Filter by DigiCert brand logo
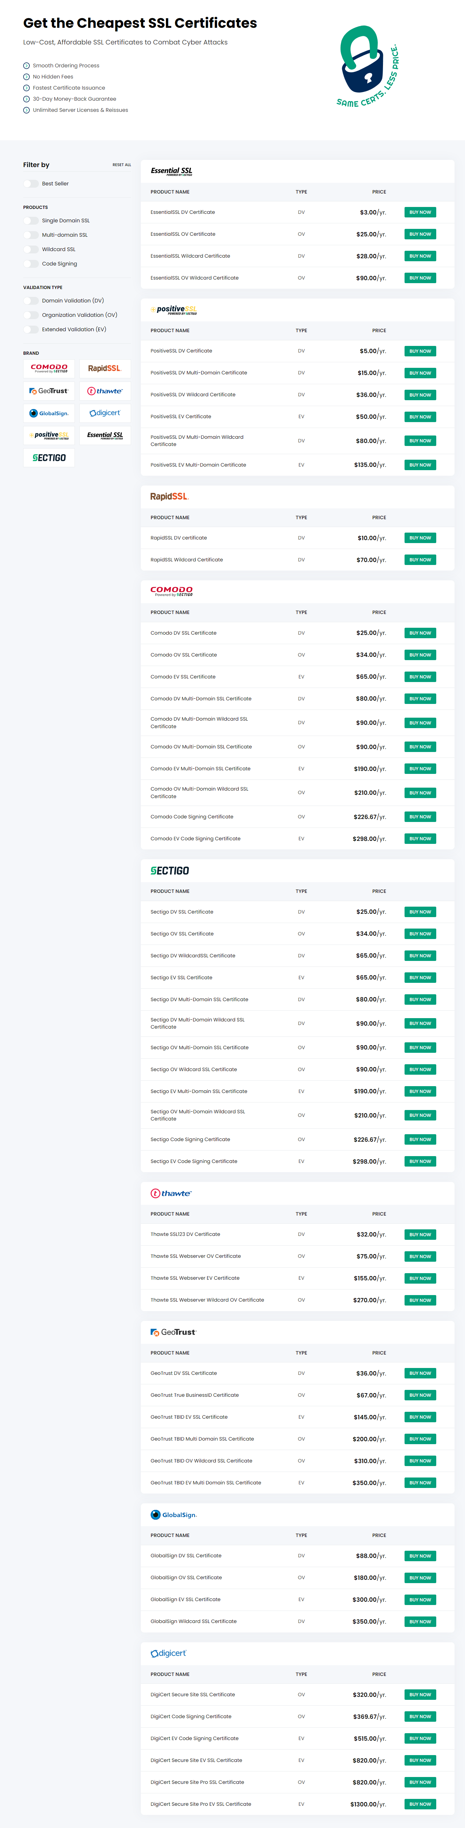 105,413
